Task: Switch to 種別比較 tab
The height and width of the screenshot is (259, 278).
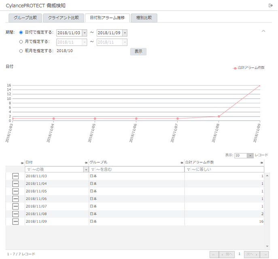Action: [x=144, y=18]
